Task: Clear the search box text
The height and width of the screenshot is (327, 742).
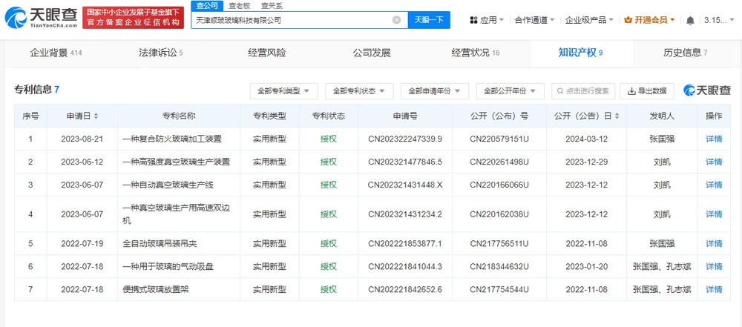Action: pyautogui.click(x=396, y=20)
